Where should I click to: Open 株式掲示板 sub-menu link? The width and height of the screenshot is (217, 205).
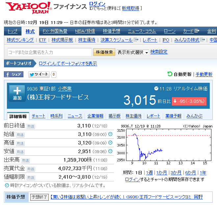(62, 40)
